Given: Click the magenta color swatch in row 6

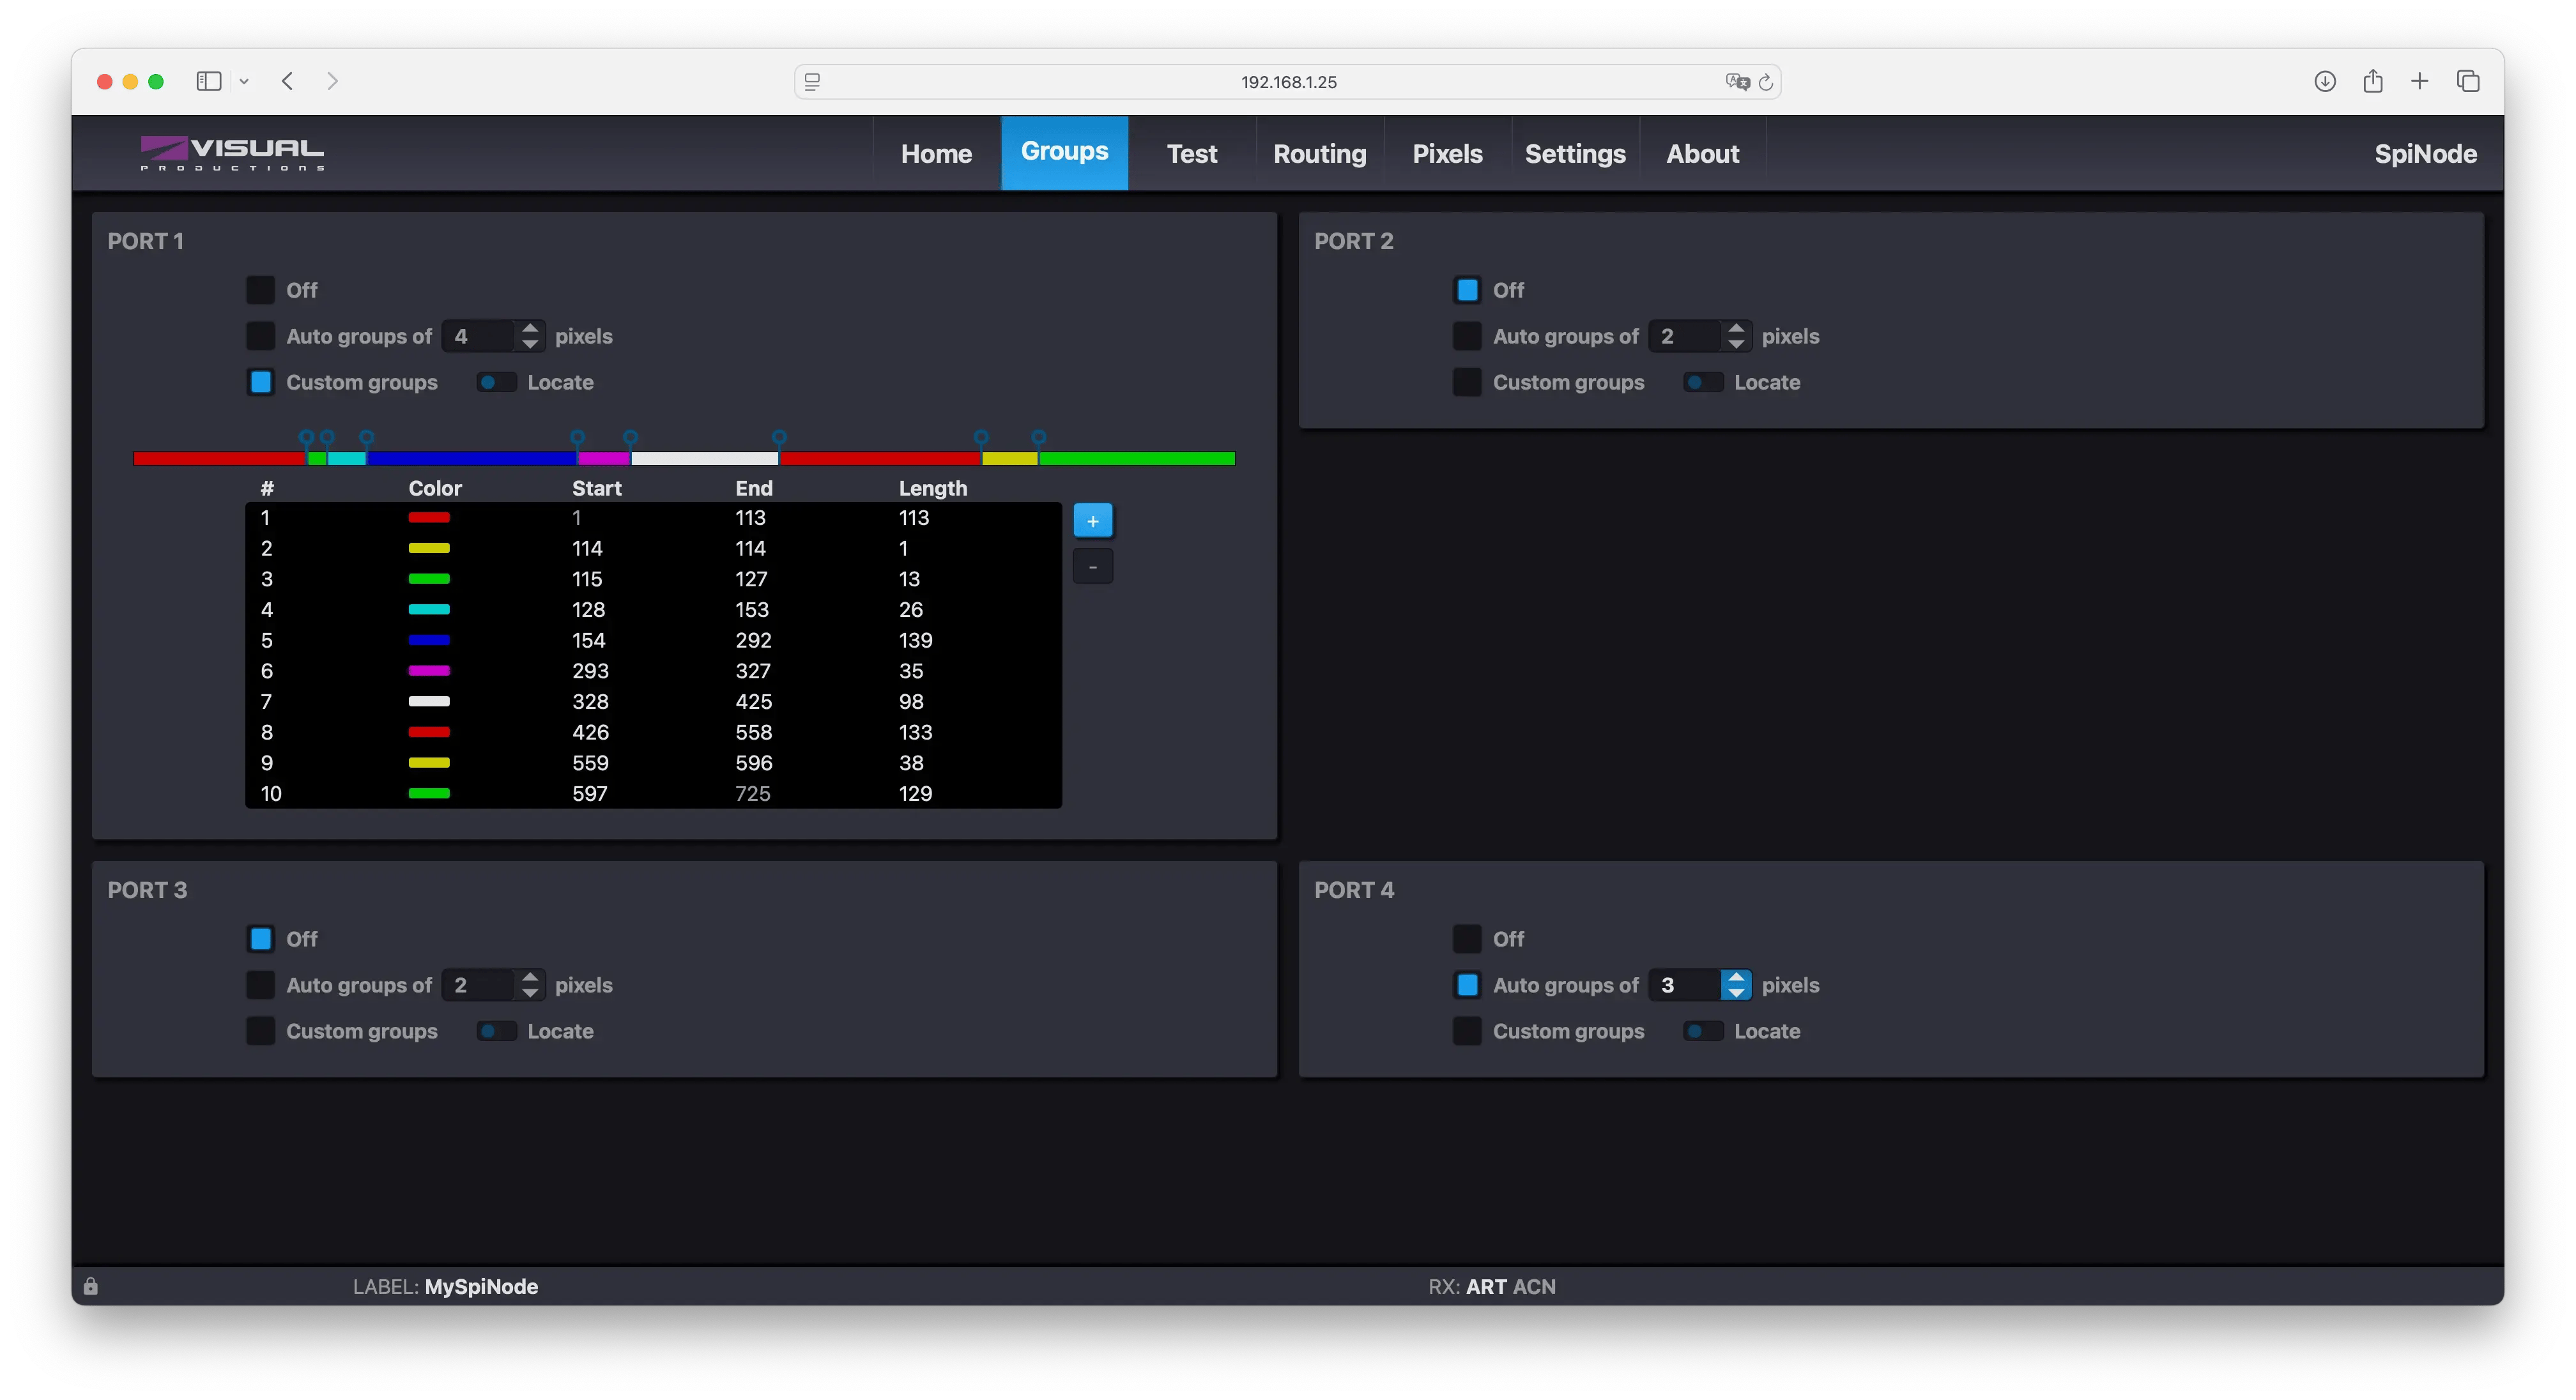Looking at the screenshot, I should point(429,671).
